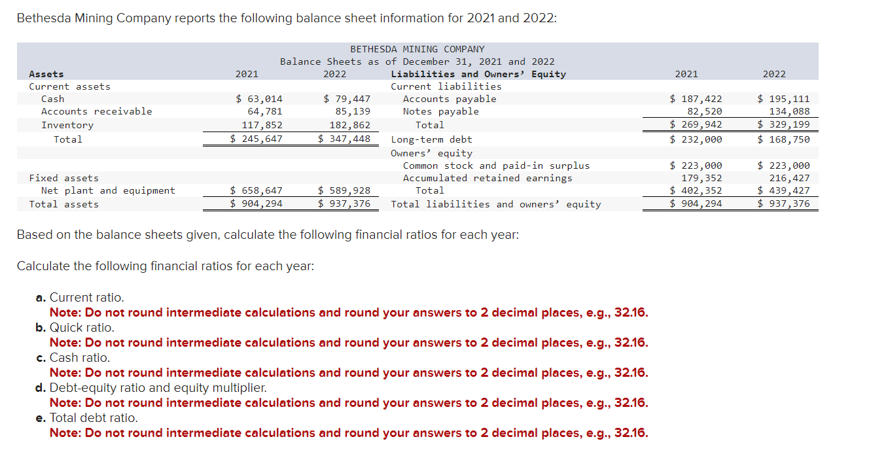Select 2021 current assets total $ 245,647
This screenshot has height=456, width=869.
[257, 139]
